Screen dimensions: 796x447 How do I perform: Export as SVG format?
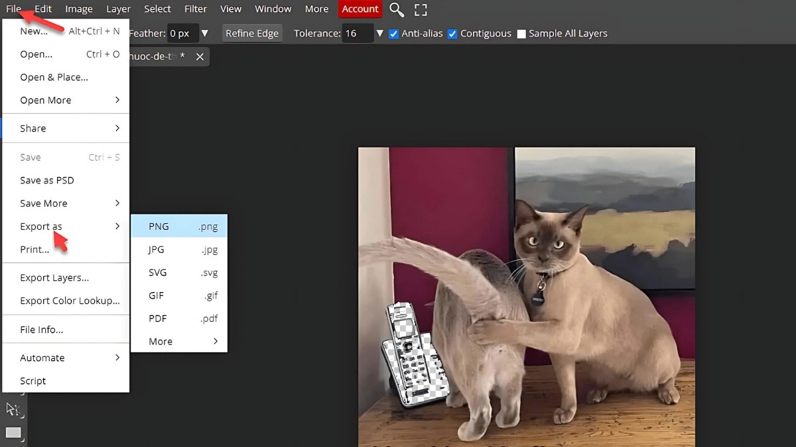pyautogui.click(x=179, y=272)
